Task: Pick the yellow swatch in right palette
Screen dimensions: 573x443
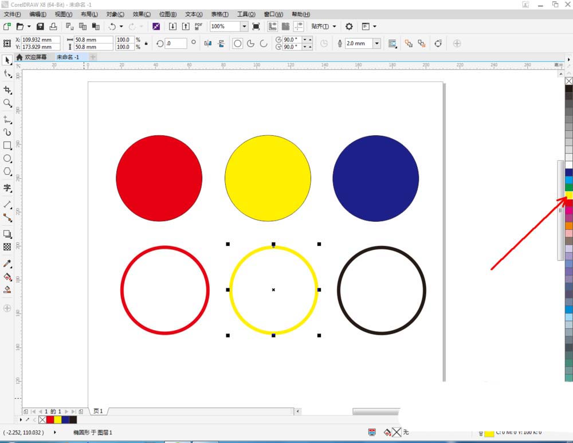Action: [569, 195]
